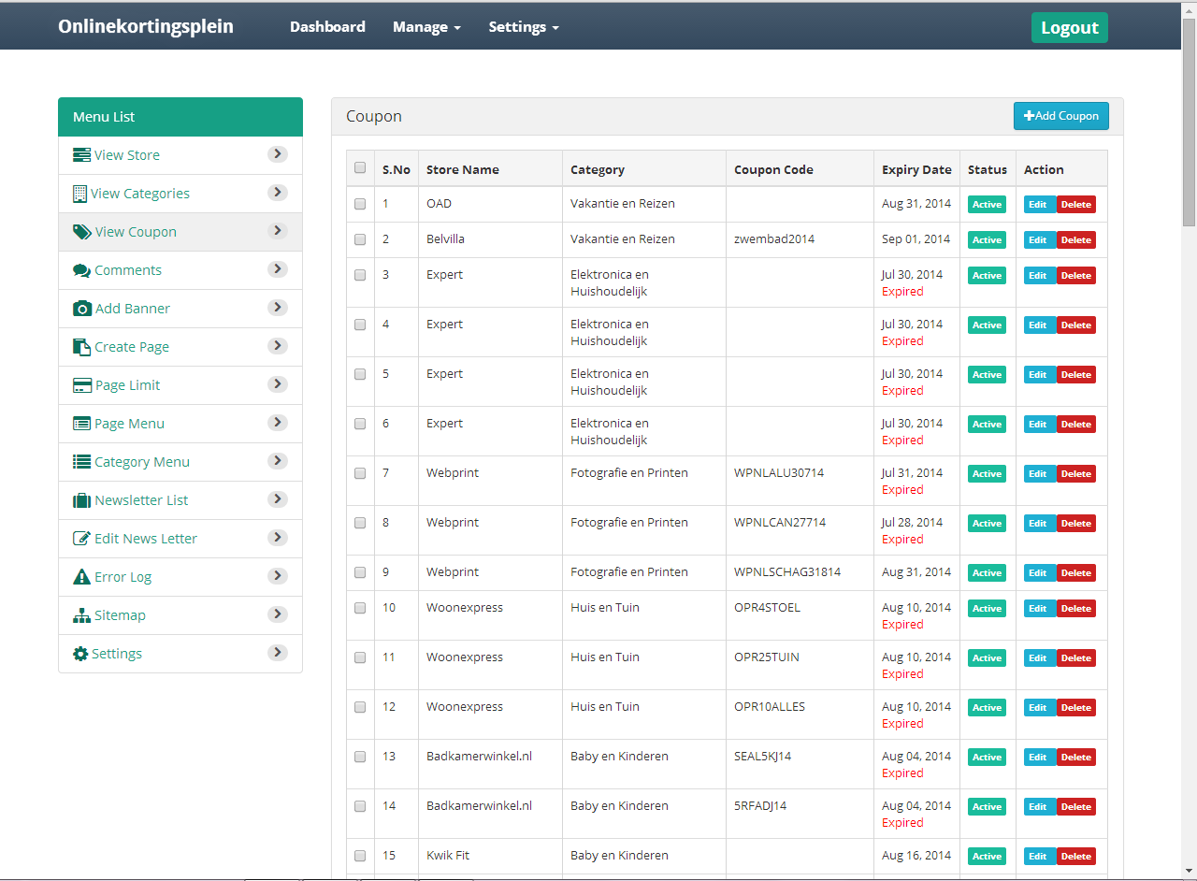Open Page Menu from the sidebar
This screenshot has height=881, width=1197.
(180, 424)
